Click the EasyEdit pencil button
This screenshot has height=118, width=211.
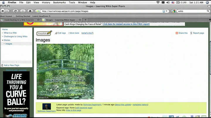point(44,33)
